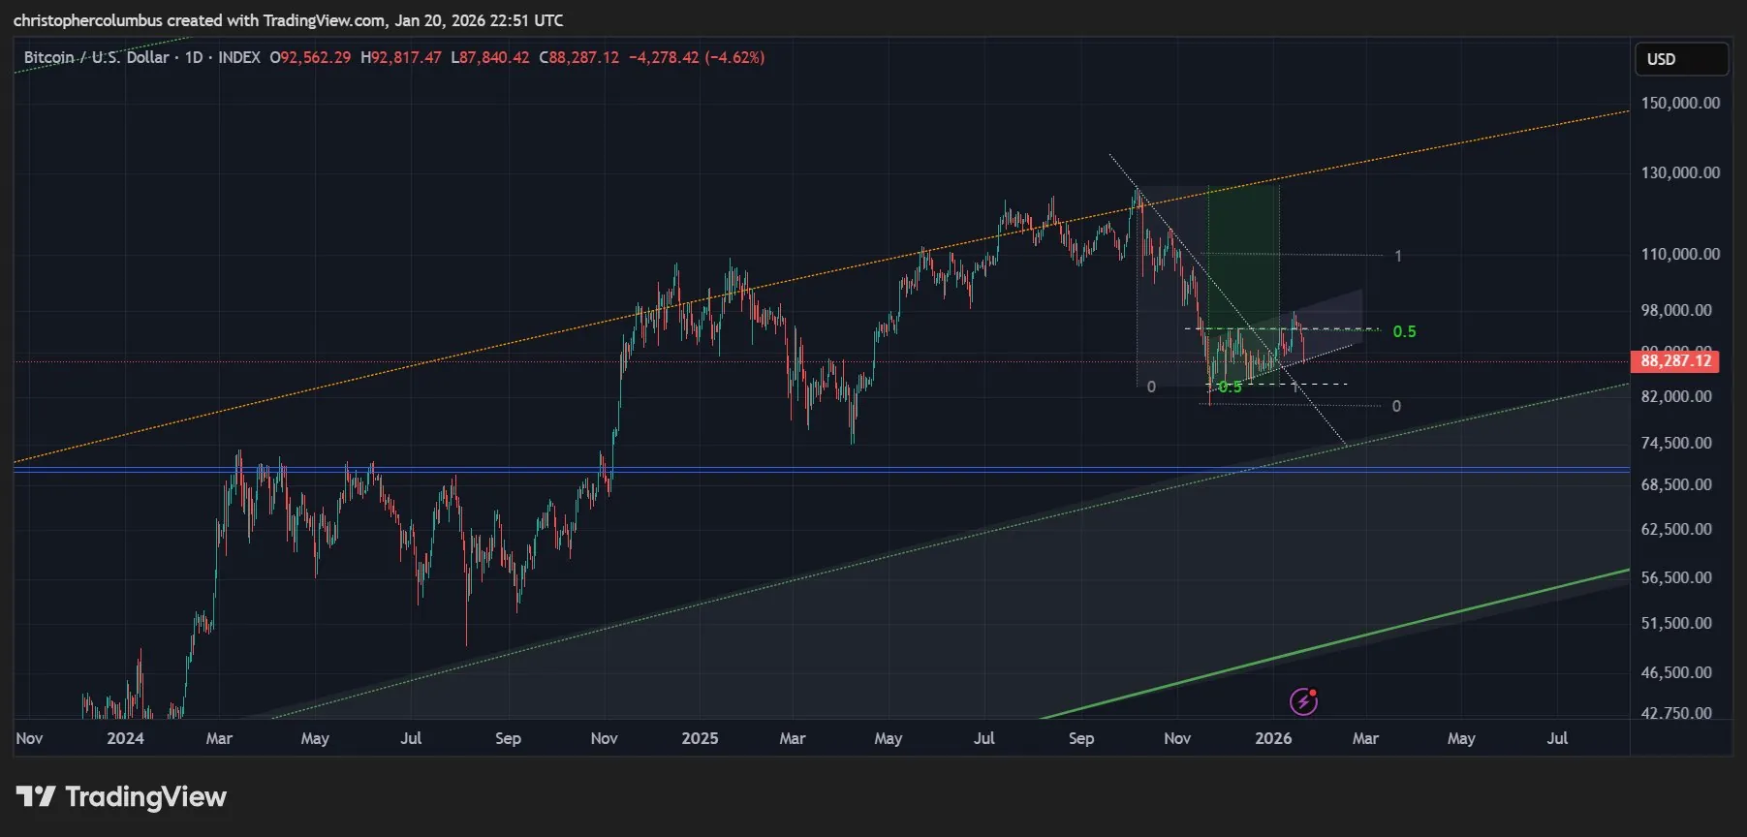Click the purple lightning bolt event icon

[x=1303, y=700]
